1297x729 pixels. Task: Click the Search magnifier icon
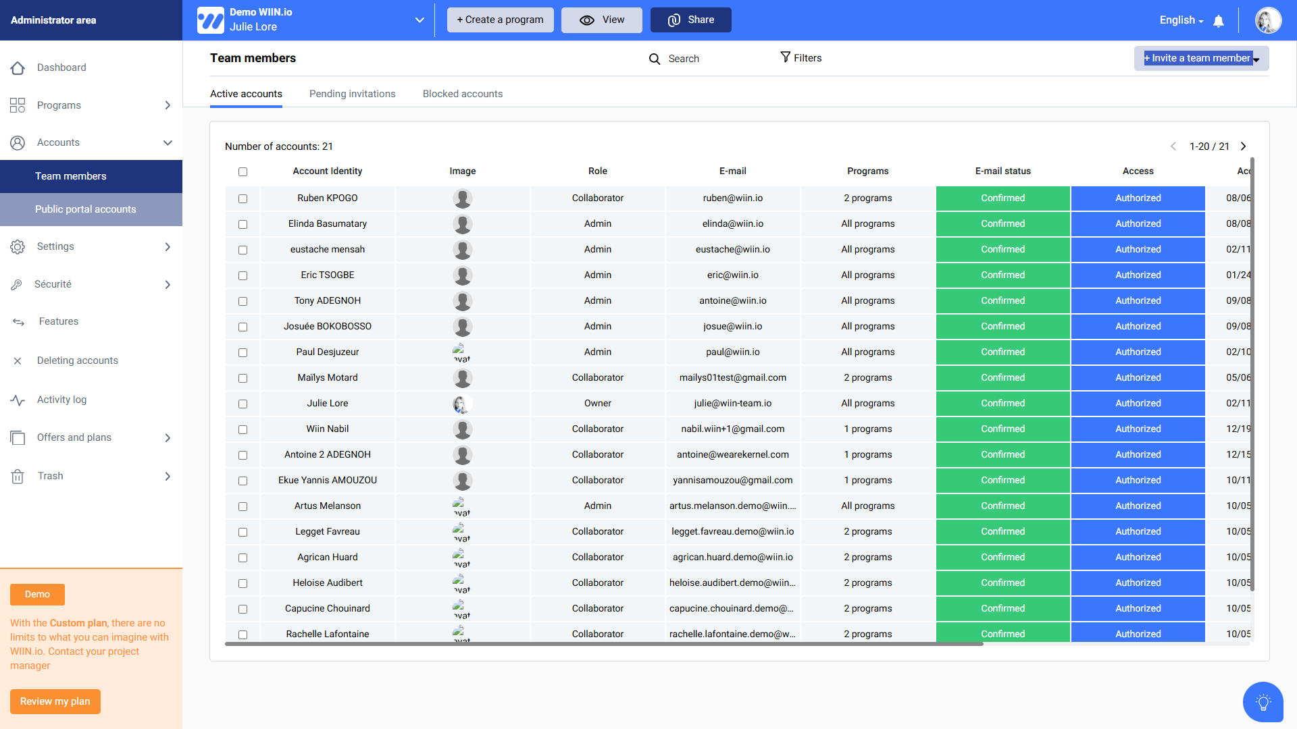654,59
